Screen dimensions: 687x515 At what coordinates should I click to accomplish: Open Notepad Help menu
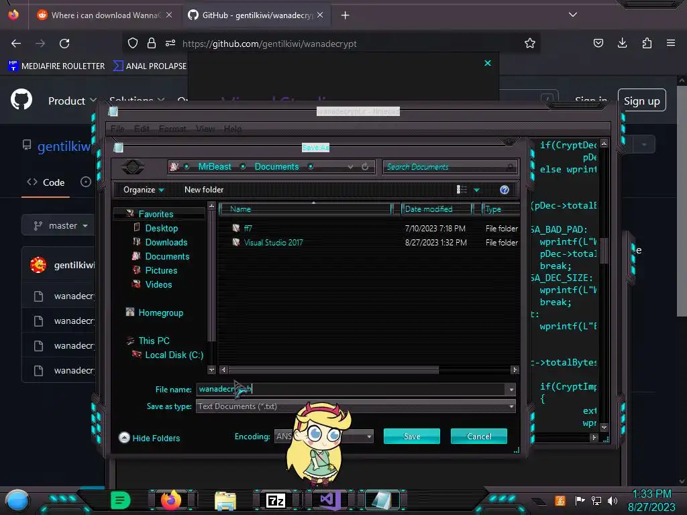pos(233,129)
